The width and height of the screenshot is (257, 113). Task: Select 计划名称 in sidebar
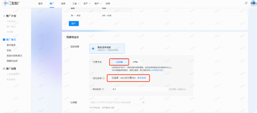click(x=11, y=21)
